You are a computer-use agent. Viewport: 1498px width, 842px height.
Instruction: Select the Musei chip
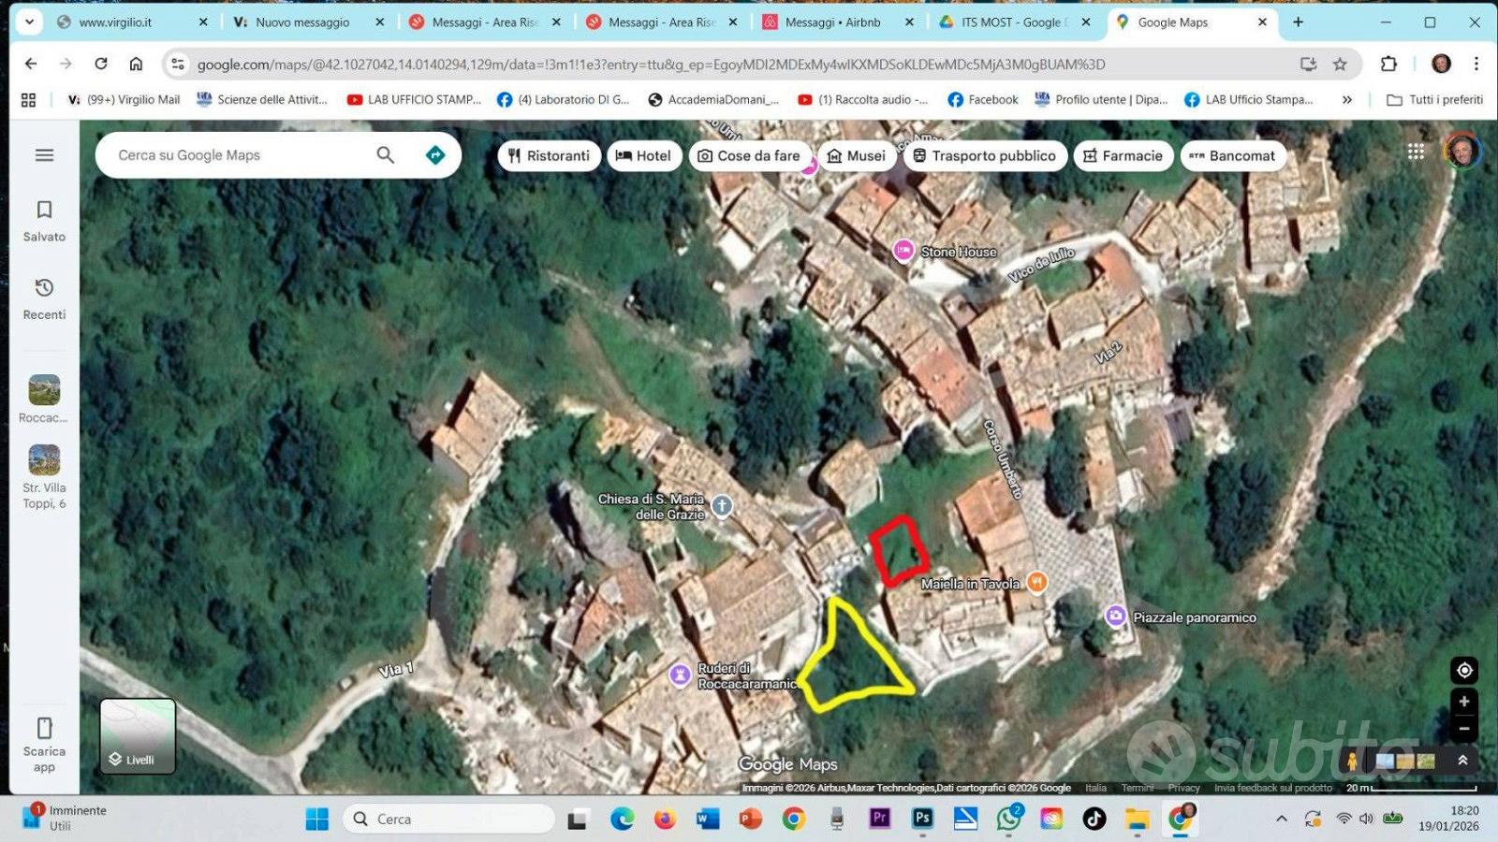pyautogui.click(x=856, y=156)
